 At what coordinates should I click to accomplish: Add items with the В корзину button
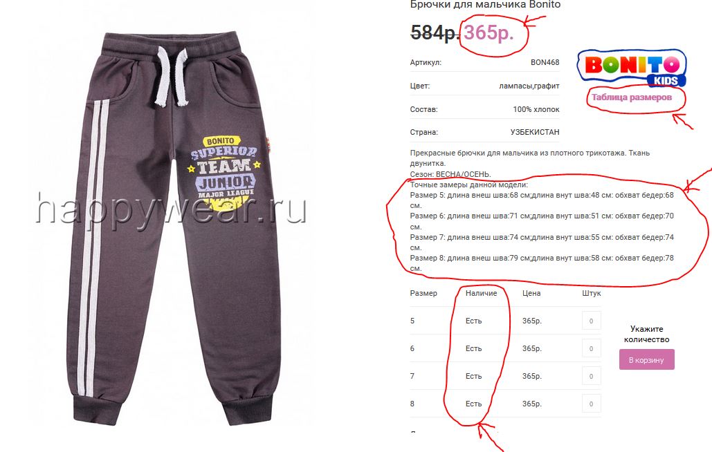coord(646,359)
